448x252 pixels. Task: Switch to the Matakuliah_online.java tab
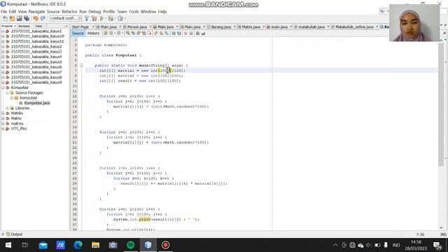pyautogui.click(x=354, y=27)
